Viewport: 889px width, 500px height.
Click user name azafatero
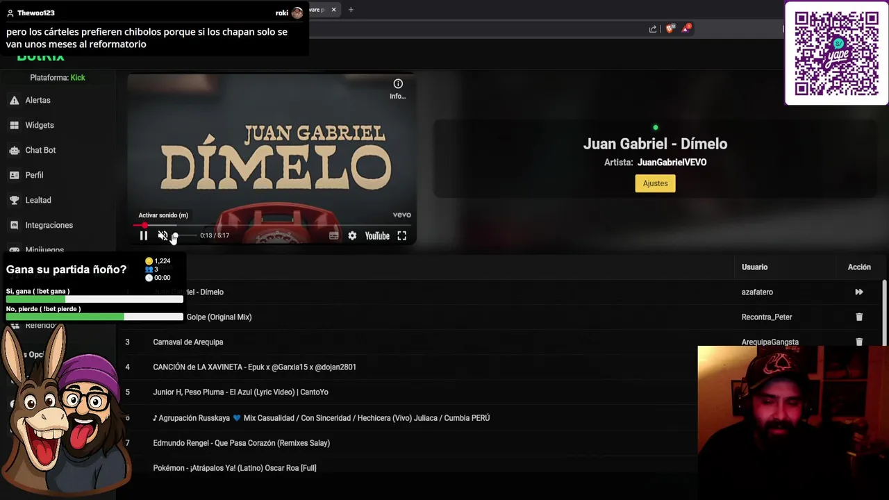click(757, 292)
